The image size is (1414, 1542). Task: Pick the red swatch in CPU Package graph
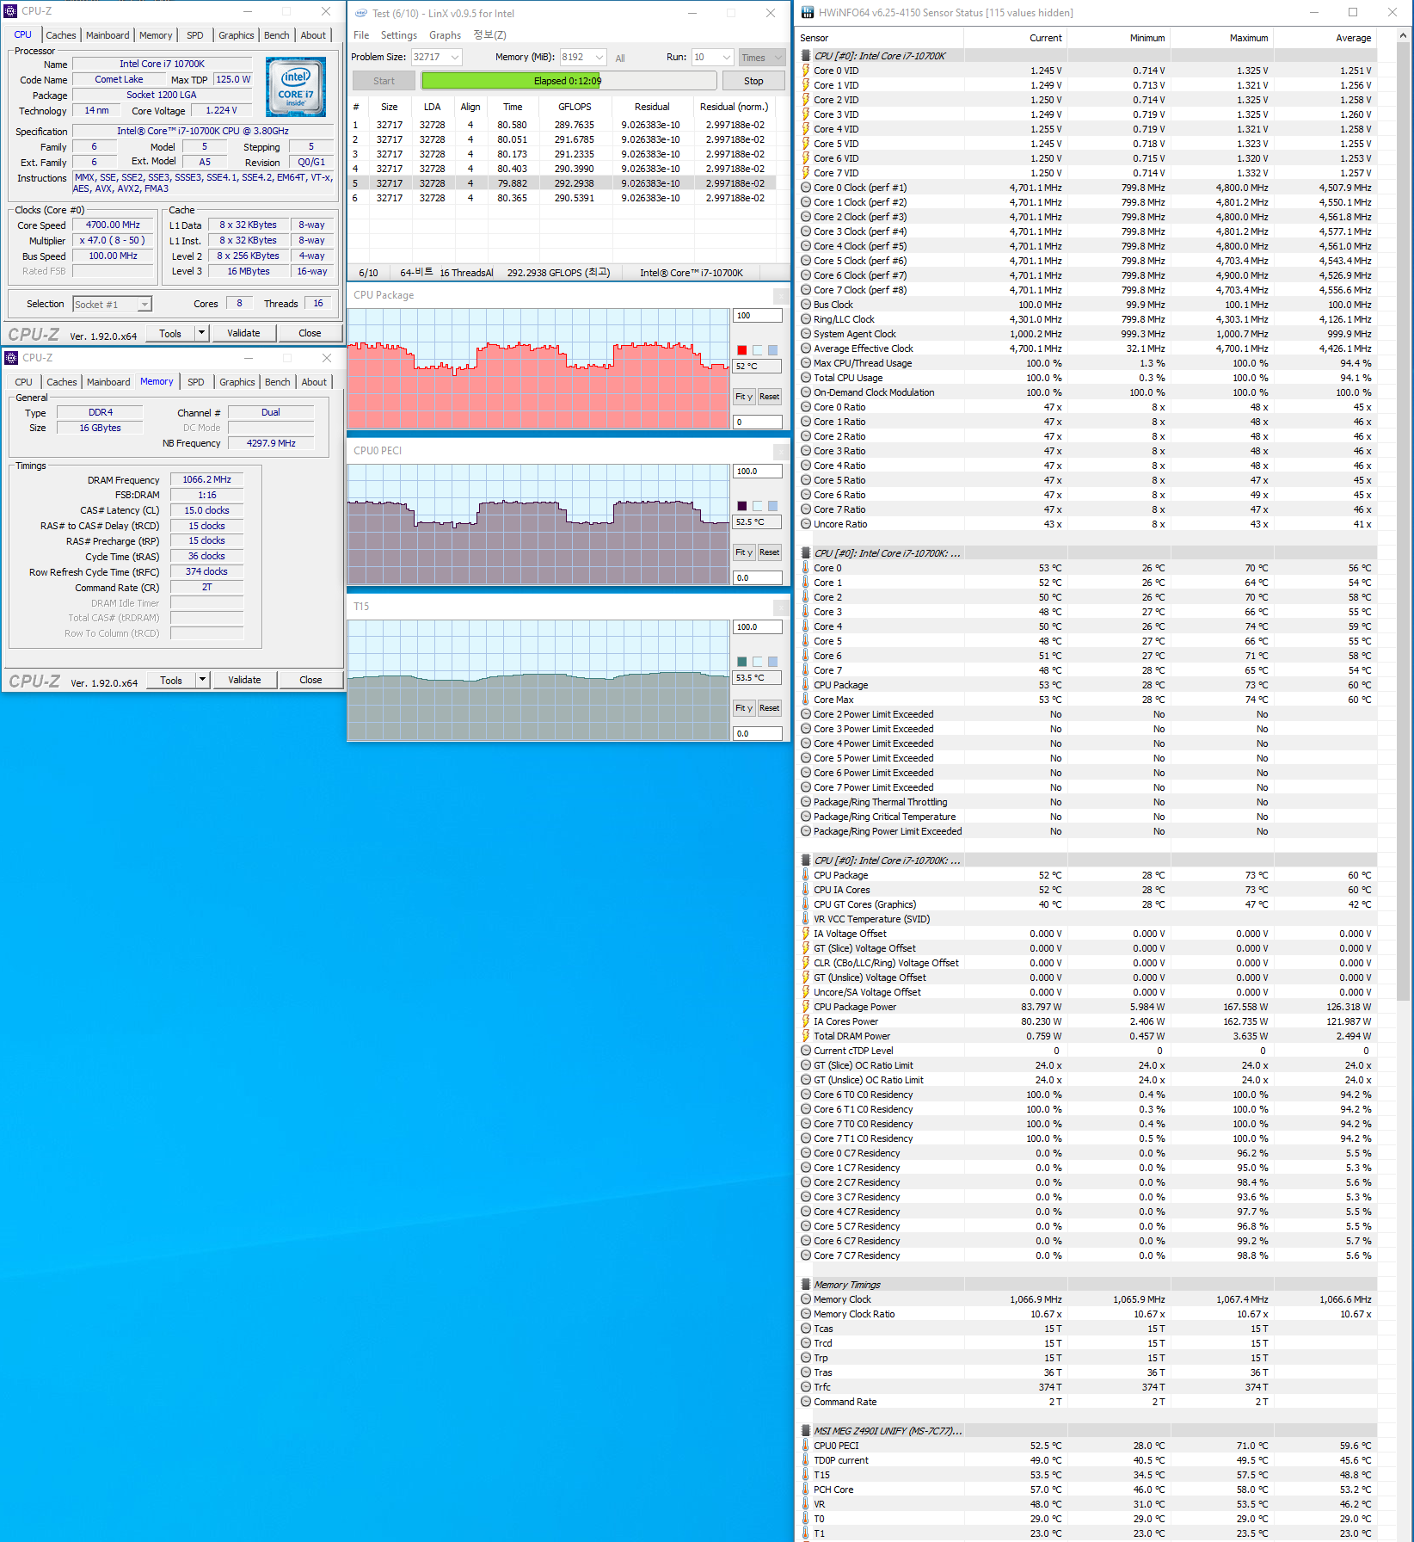tap(742, 350)
